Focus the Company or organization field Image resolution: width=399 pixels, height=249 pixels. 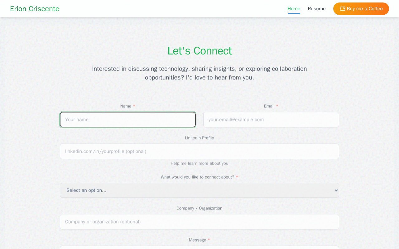point(199,222)
